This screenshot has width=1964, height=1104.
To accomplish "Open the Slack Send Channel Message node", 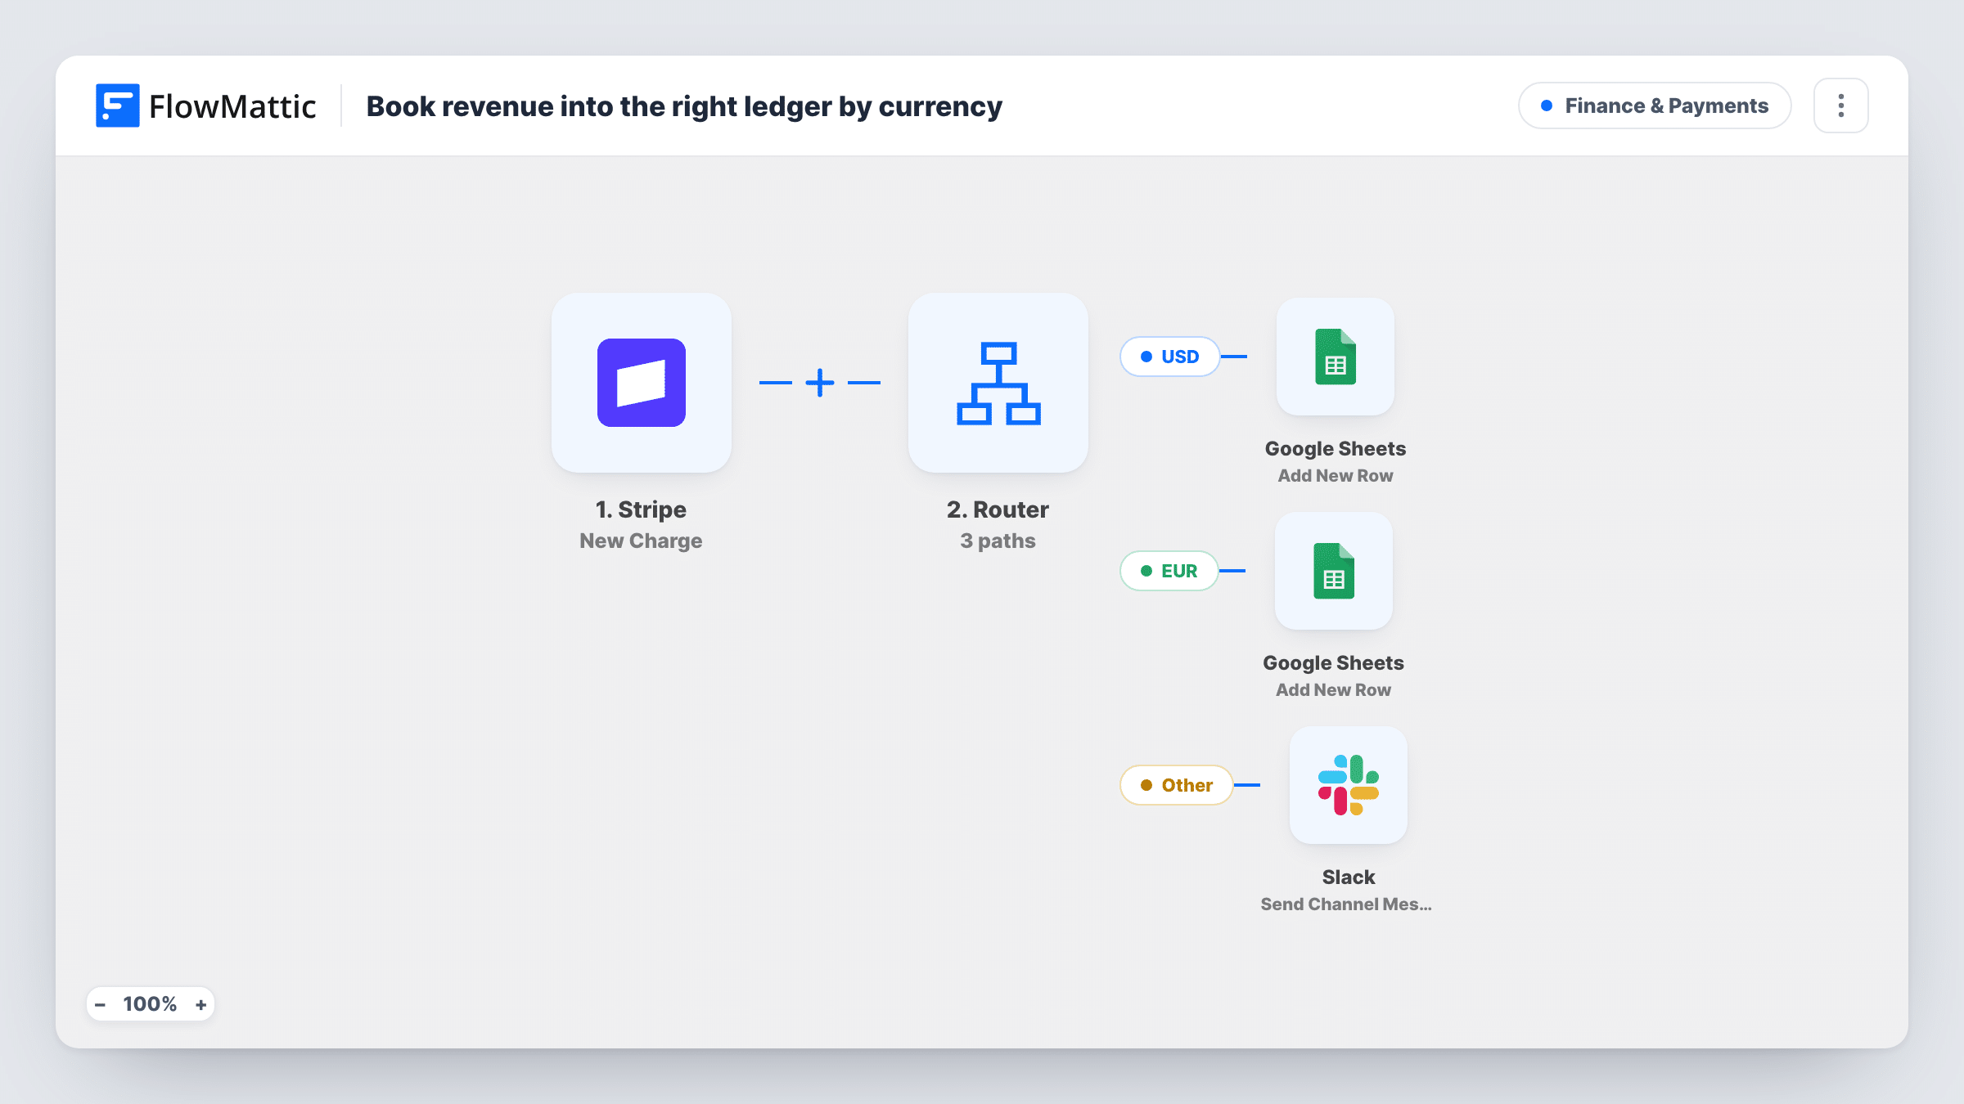I will [1349, 785].
